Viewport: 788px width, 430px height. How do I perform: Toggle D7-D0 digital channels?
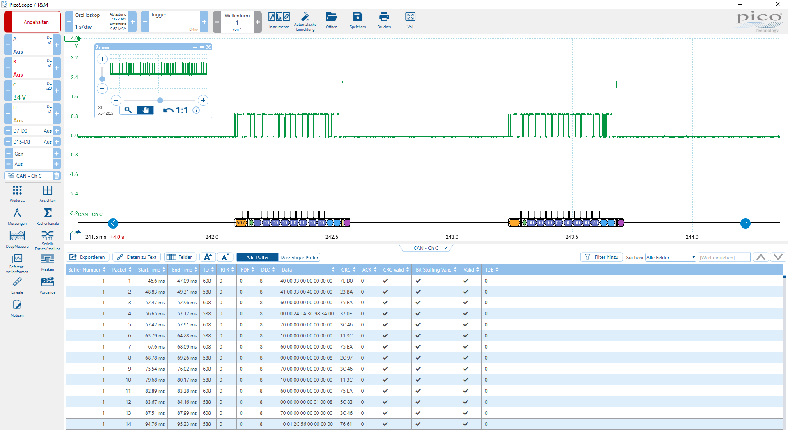pos(32,131)
